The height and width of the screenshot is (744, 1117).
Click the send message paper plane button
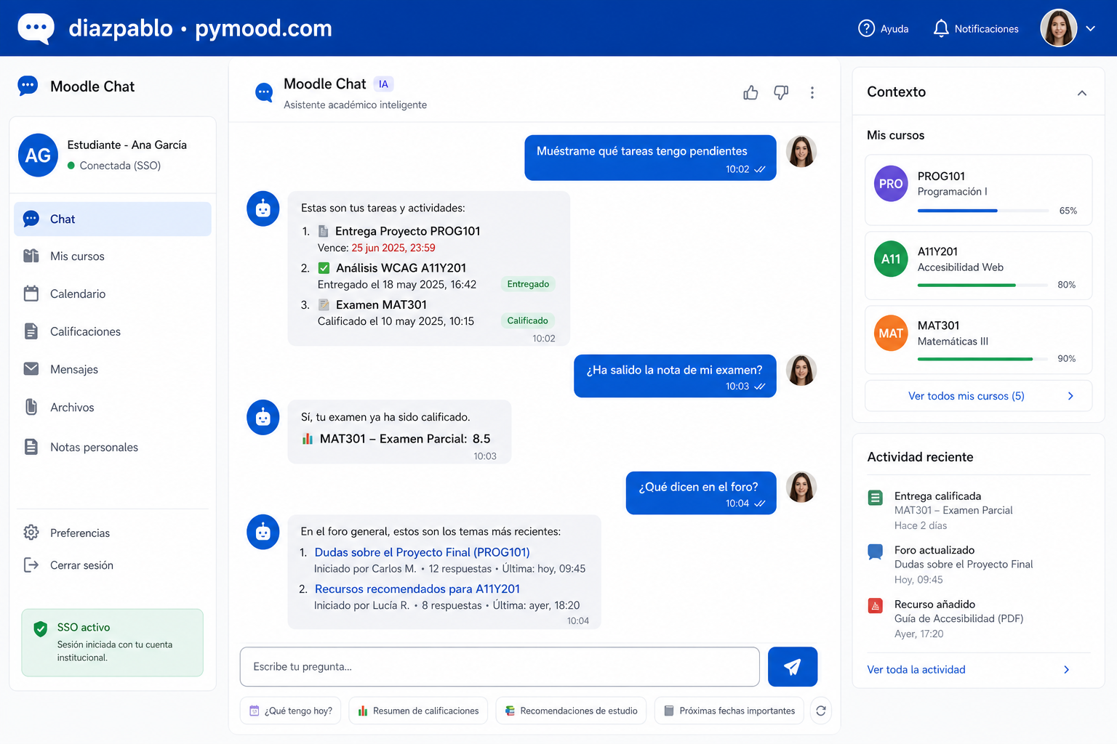pyautogui.click(x=793, y=666)
